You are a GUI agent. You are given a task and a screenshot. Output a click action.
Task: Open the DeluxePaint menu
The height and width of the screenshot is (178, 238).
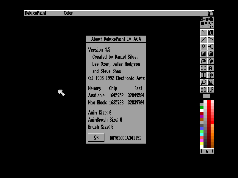click(35, 13)
